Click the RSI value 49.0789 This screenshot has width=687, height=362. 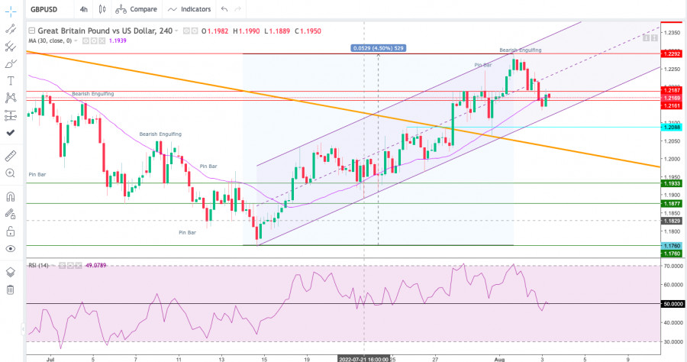95,265
